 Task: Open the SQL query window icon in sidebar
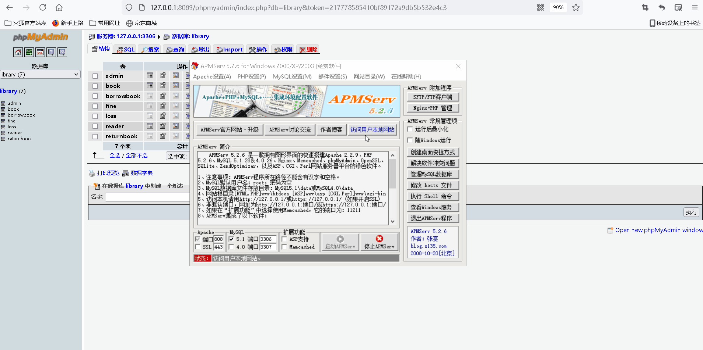click(40, 52)
